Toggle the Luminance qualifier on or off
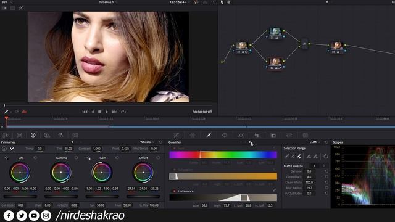 click(174, 191)
